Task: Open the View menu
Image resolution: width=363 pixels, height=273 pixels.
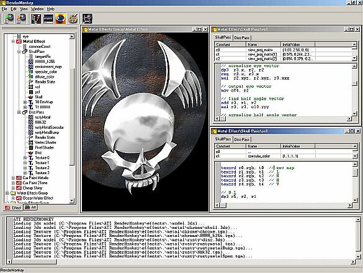Action: pos(24,9)
